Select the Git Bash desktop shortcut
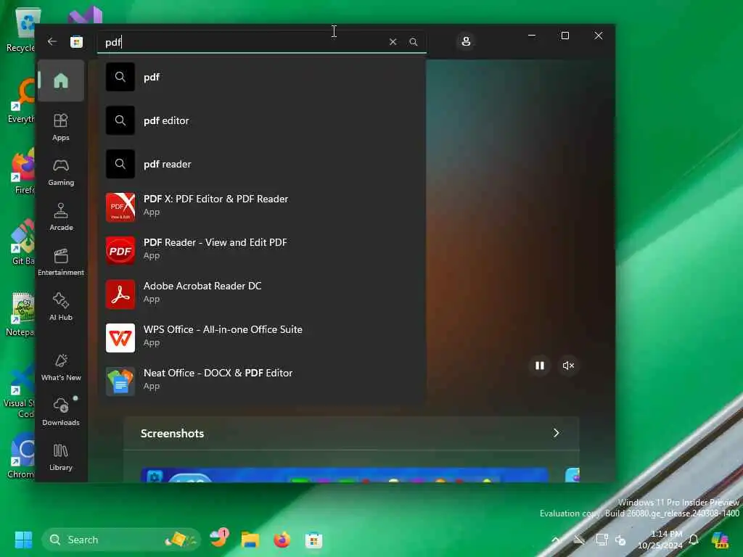Viewport: 743px width, 557px height. [22, 242]
